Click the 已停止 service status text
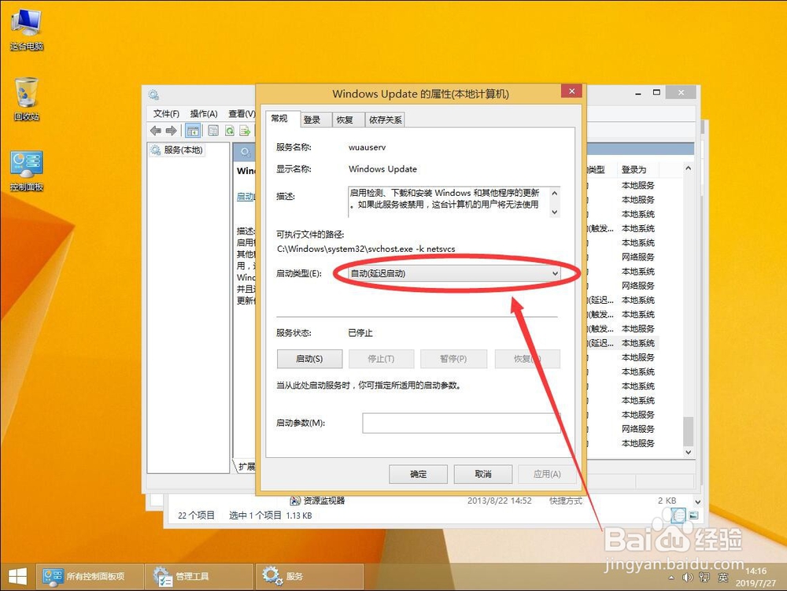Screen dimensions: 787x591 click(x=360, y=333)
